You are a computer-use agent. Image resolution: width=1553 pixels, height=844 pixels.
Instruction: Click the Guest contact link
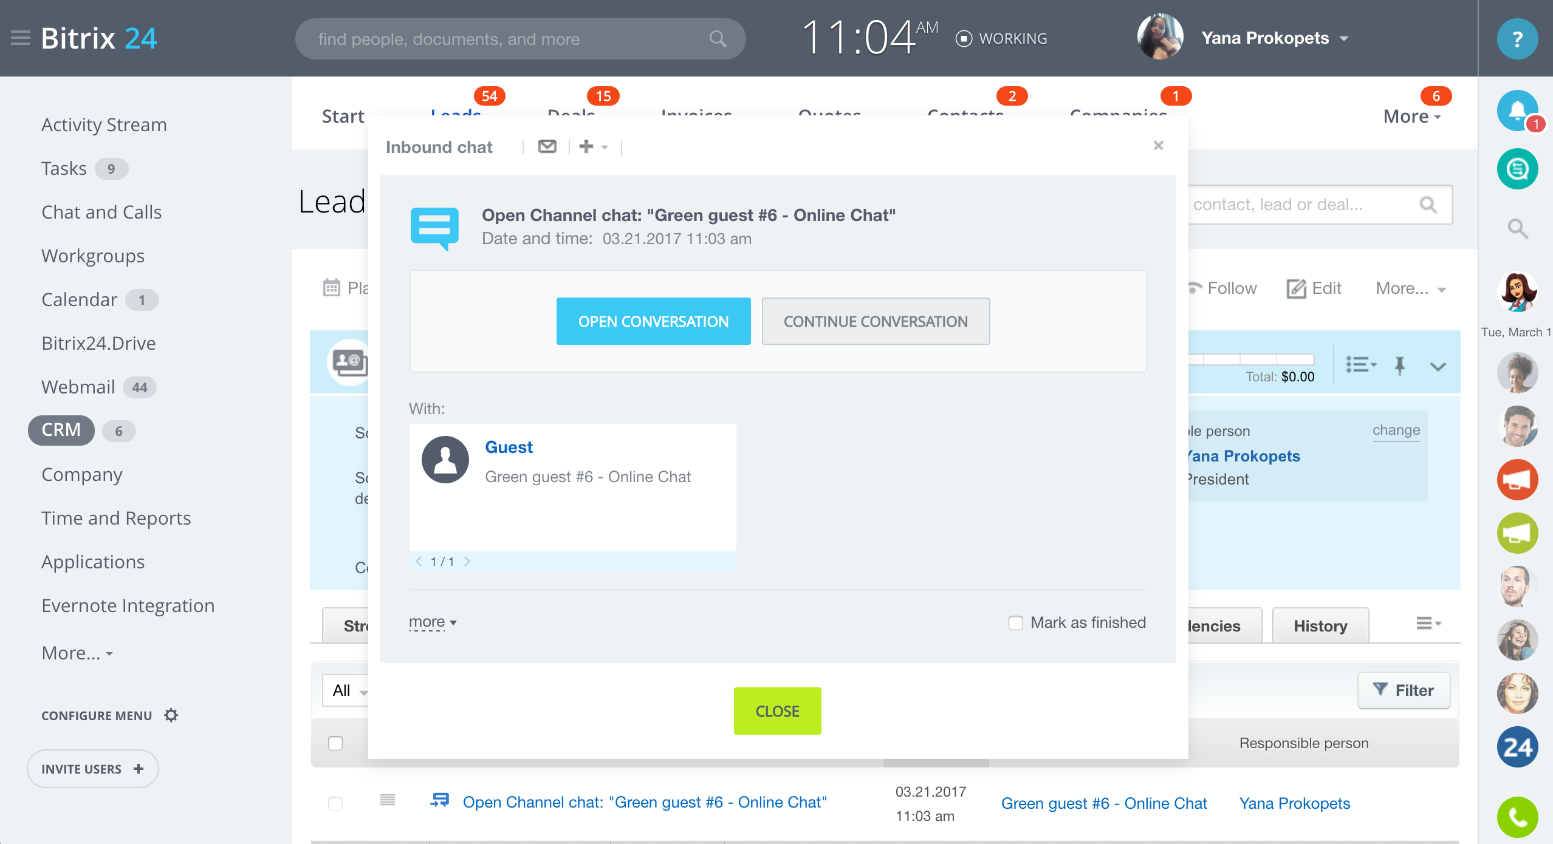pos(509,448)
